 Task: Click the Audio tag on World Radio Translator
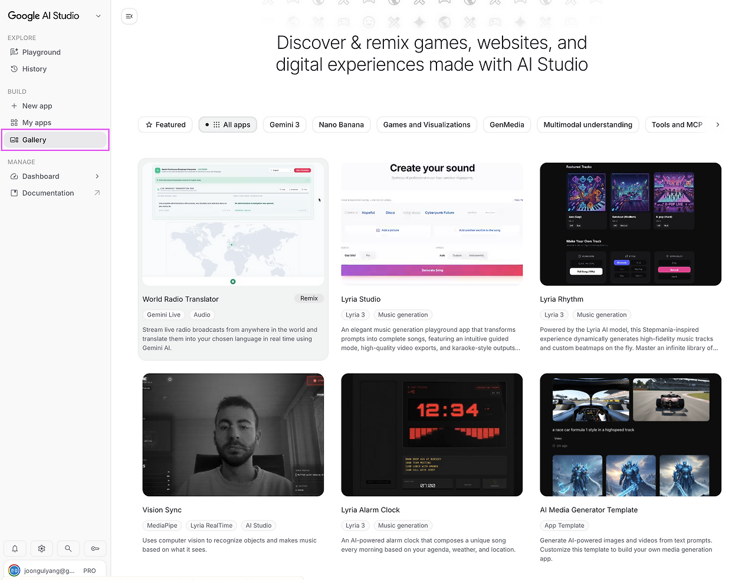[202, 315]
